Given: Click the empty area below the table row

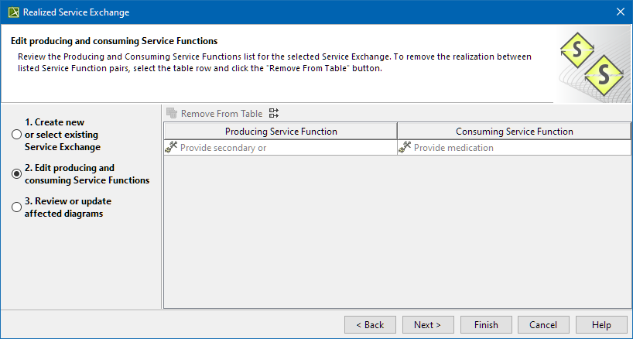Looking at the screenshot, I should [x=397, y=232].
